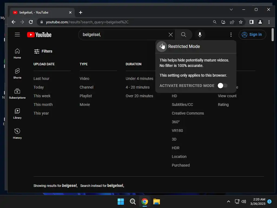Open File Explorer from taskbar

pos(157,201)
